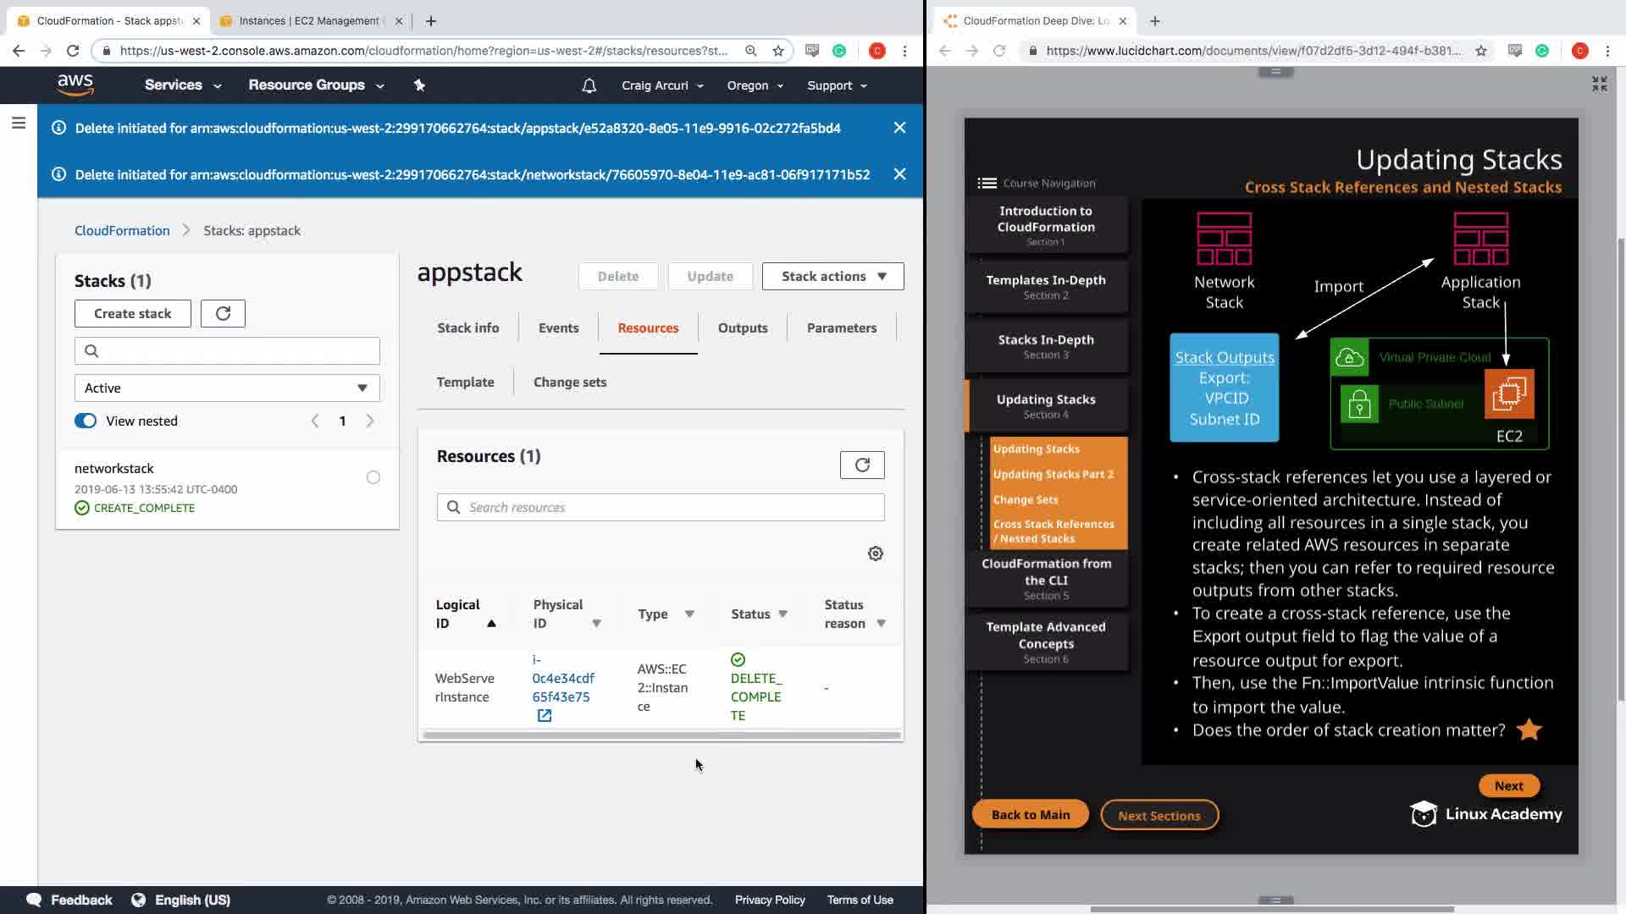Exit fullscreen in Lucidchart presentation
The height and width of the screenshot is (914, 1626).
(x=1599, y=84)
